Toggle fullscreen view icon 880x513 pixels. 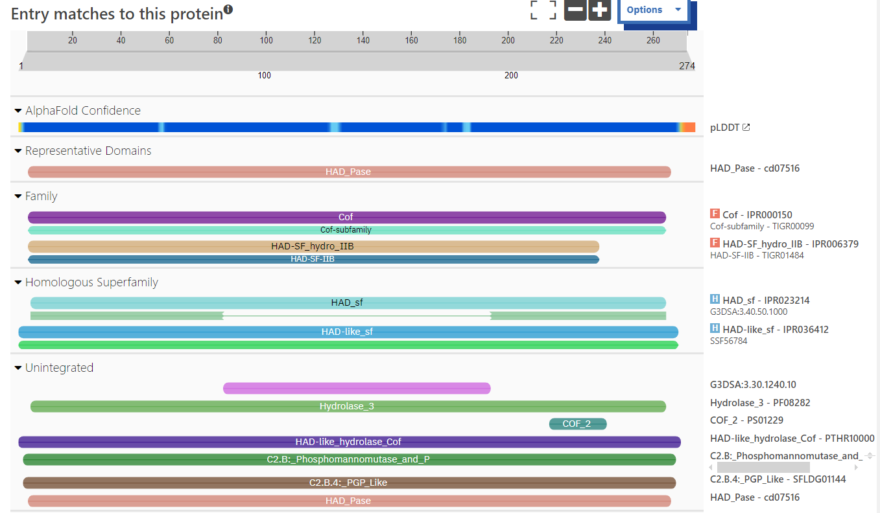coord(543,10)
